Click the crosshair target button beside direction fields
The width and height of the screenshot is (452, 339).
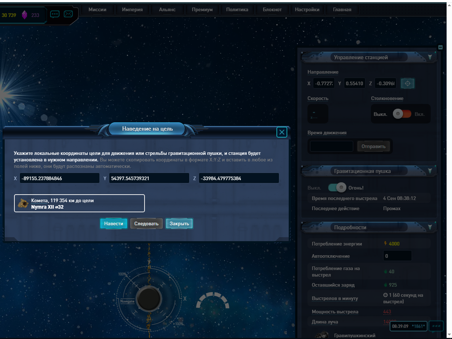coord(408,83)
